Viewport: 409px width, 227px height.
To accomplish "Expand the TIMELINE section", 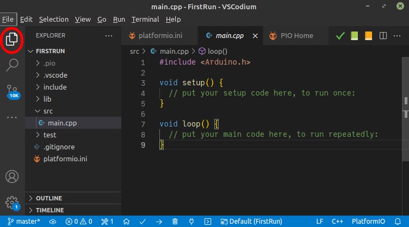I will 49,210.
